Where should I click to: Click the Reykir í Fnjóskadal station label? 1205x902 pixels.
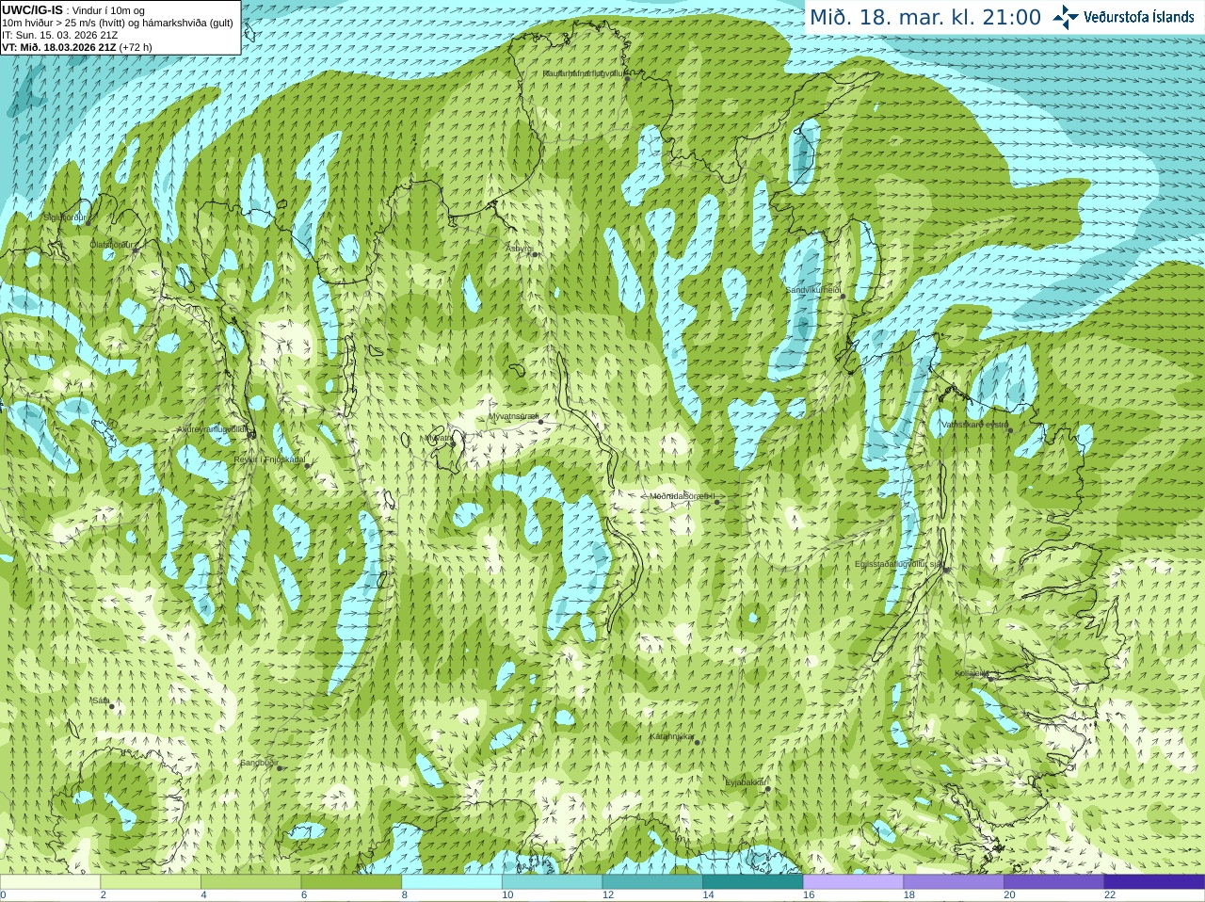point(269,459)
